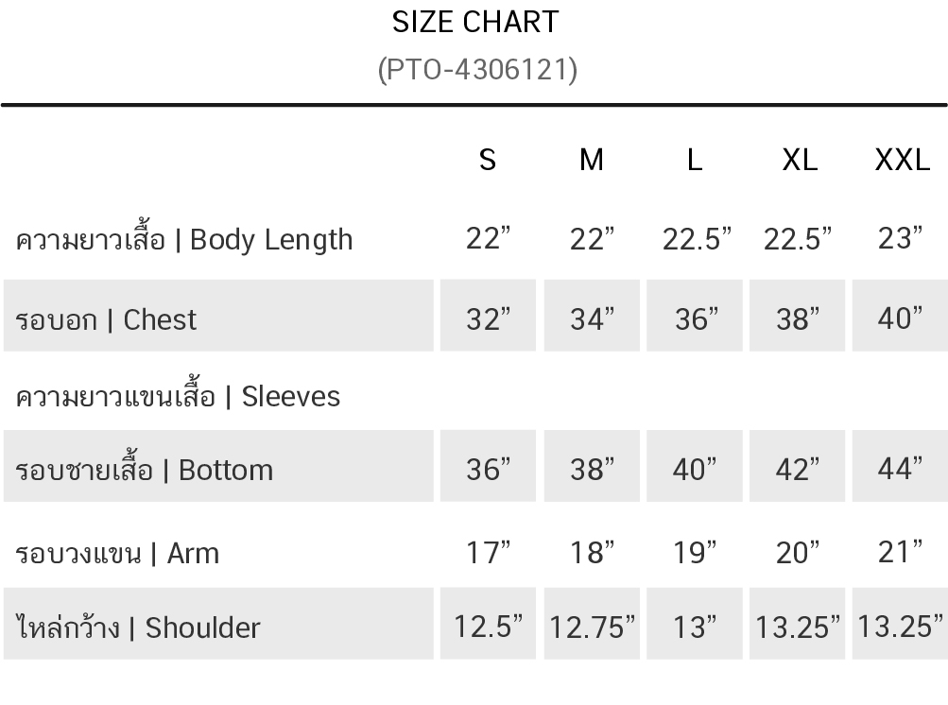The image size is (948, 705).
Task: Click the Sleeves row label
Action: pyautogui.click(x=178, y=396)
